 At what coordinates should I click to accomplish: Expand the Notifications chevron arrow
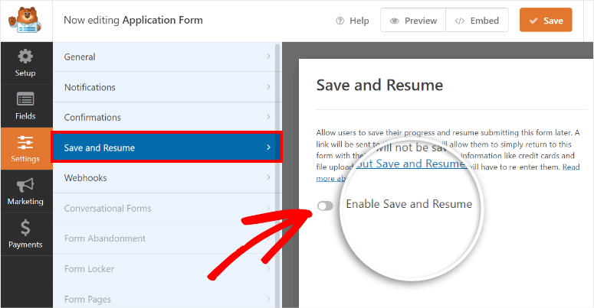268,87
